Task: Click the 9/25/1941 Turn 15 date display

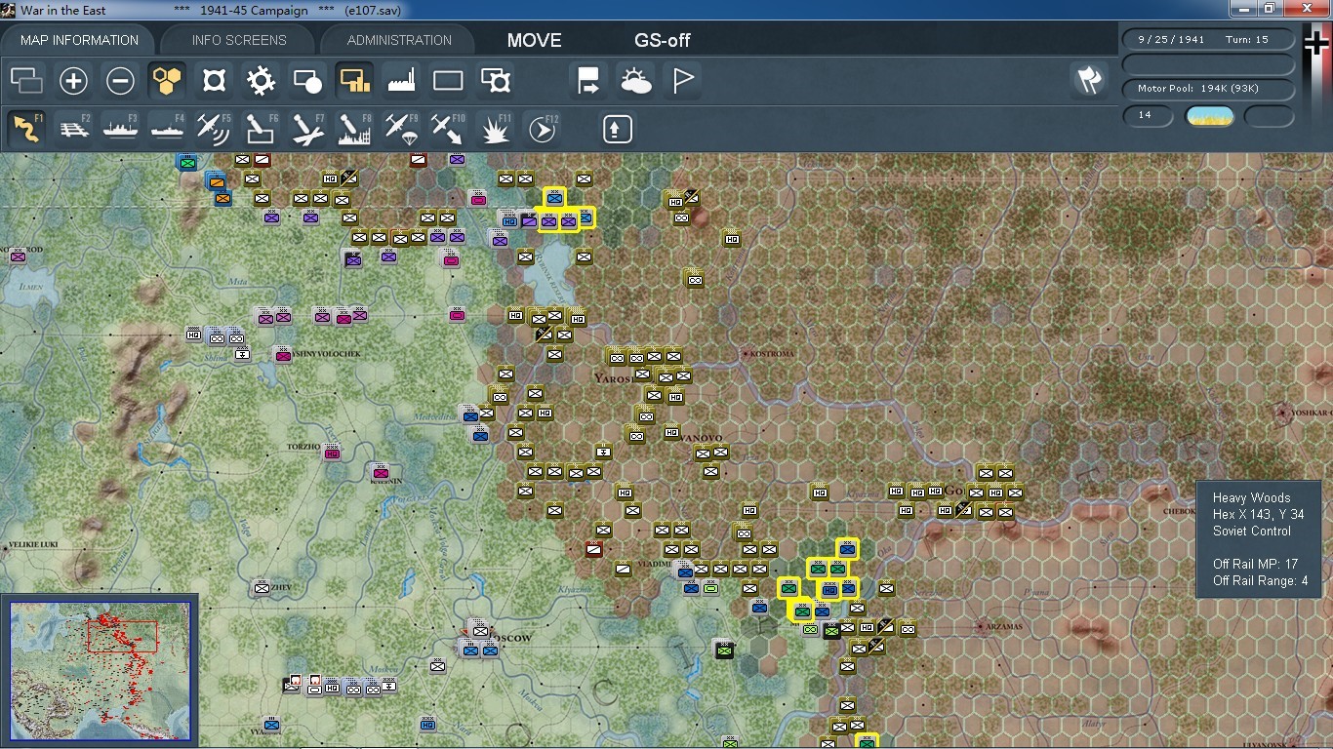Action: coord(1210,40)
